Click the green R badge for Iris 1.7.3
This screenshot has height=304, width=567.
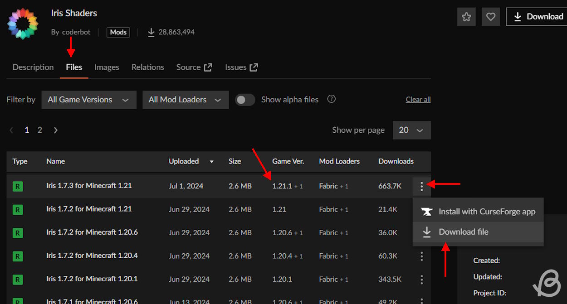click(x=17, y=186)
